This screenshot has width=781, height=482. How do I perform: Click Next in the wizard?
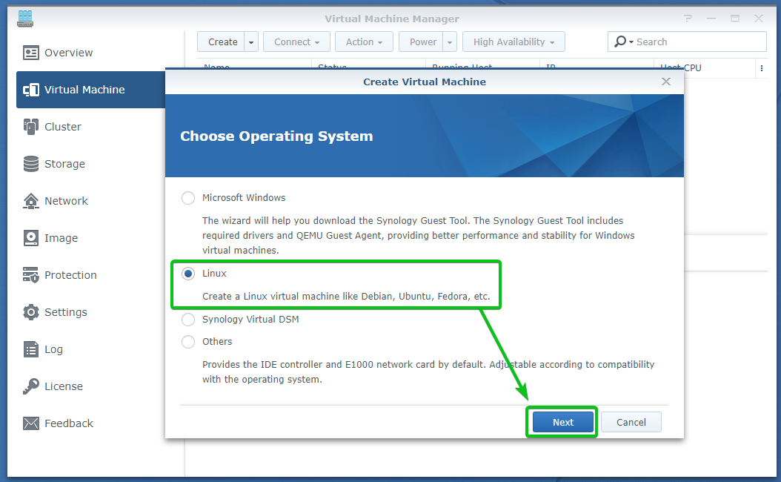563,422
